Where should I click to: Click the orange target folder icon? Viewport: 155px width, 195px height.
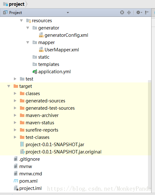point(16,86)
